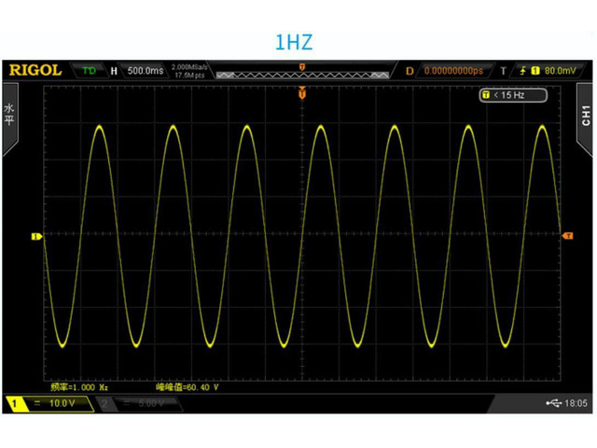The width and height of the screenshot is (597, 448).
Task: Click the dimmed channel 2 scale 5.00V
Action: pyautogui.click(x=151, y=403)
